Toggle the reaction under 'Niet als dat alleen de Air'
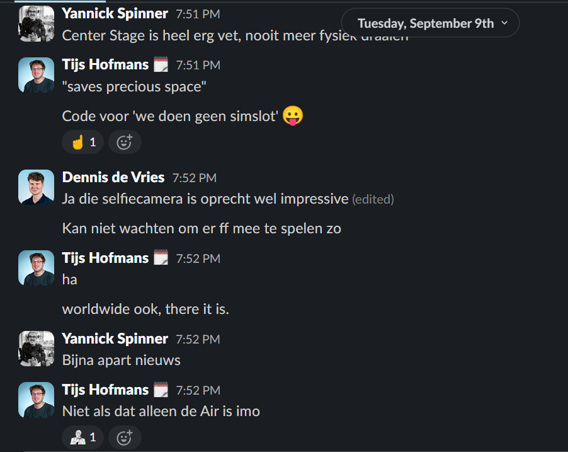568x452 pixels. point(82,437)
